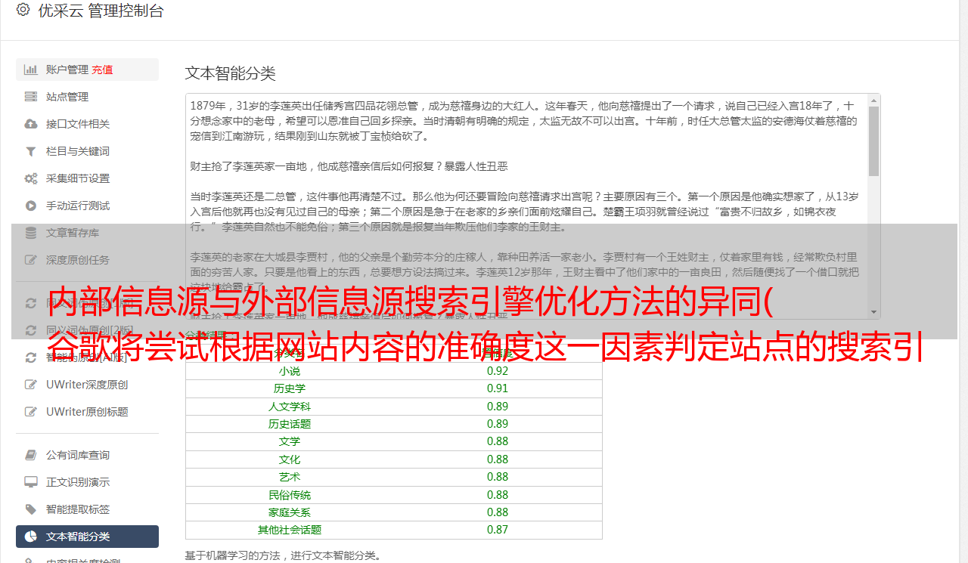Image resolution: width=968 pixels, height=563 pixels.
Task: Select the 小说 category cell
Action: coord(290,371)
